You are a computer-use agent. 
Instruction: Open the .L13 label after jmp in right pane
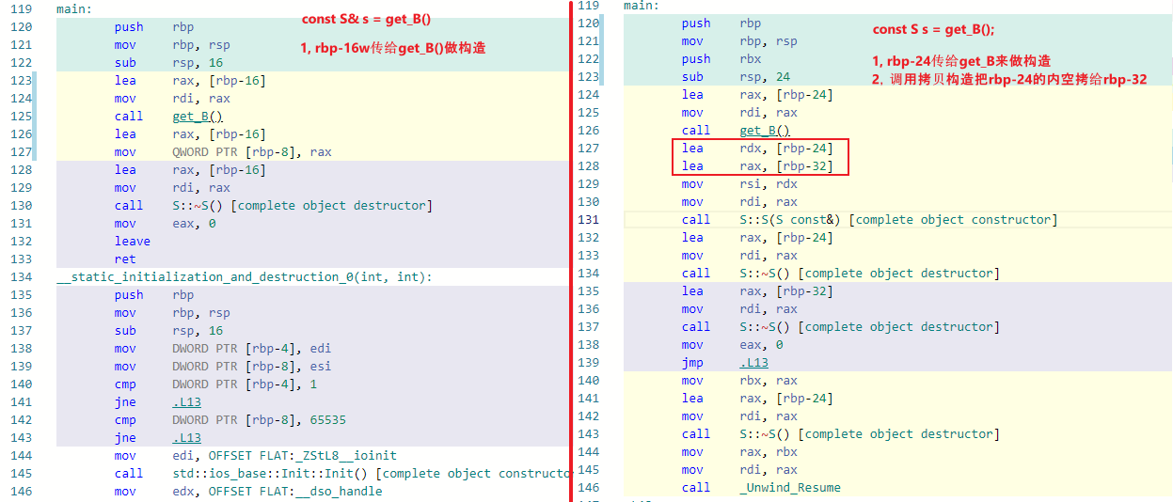pos(753,363)
